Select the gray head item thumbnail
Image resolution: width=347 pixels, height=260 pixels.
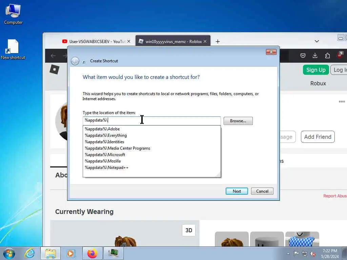[267, 239]
